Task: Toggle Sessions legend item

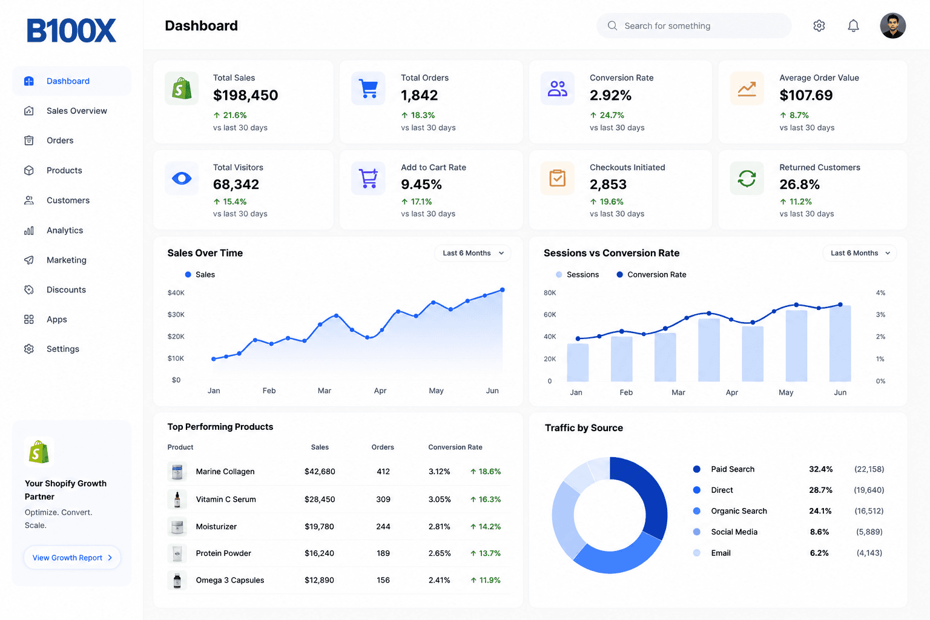Action: tap(577, 274)
